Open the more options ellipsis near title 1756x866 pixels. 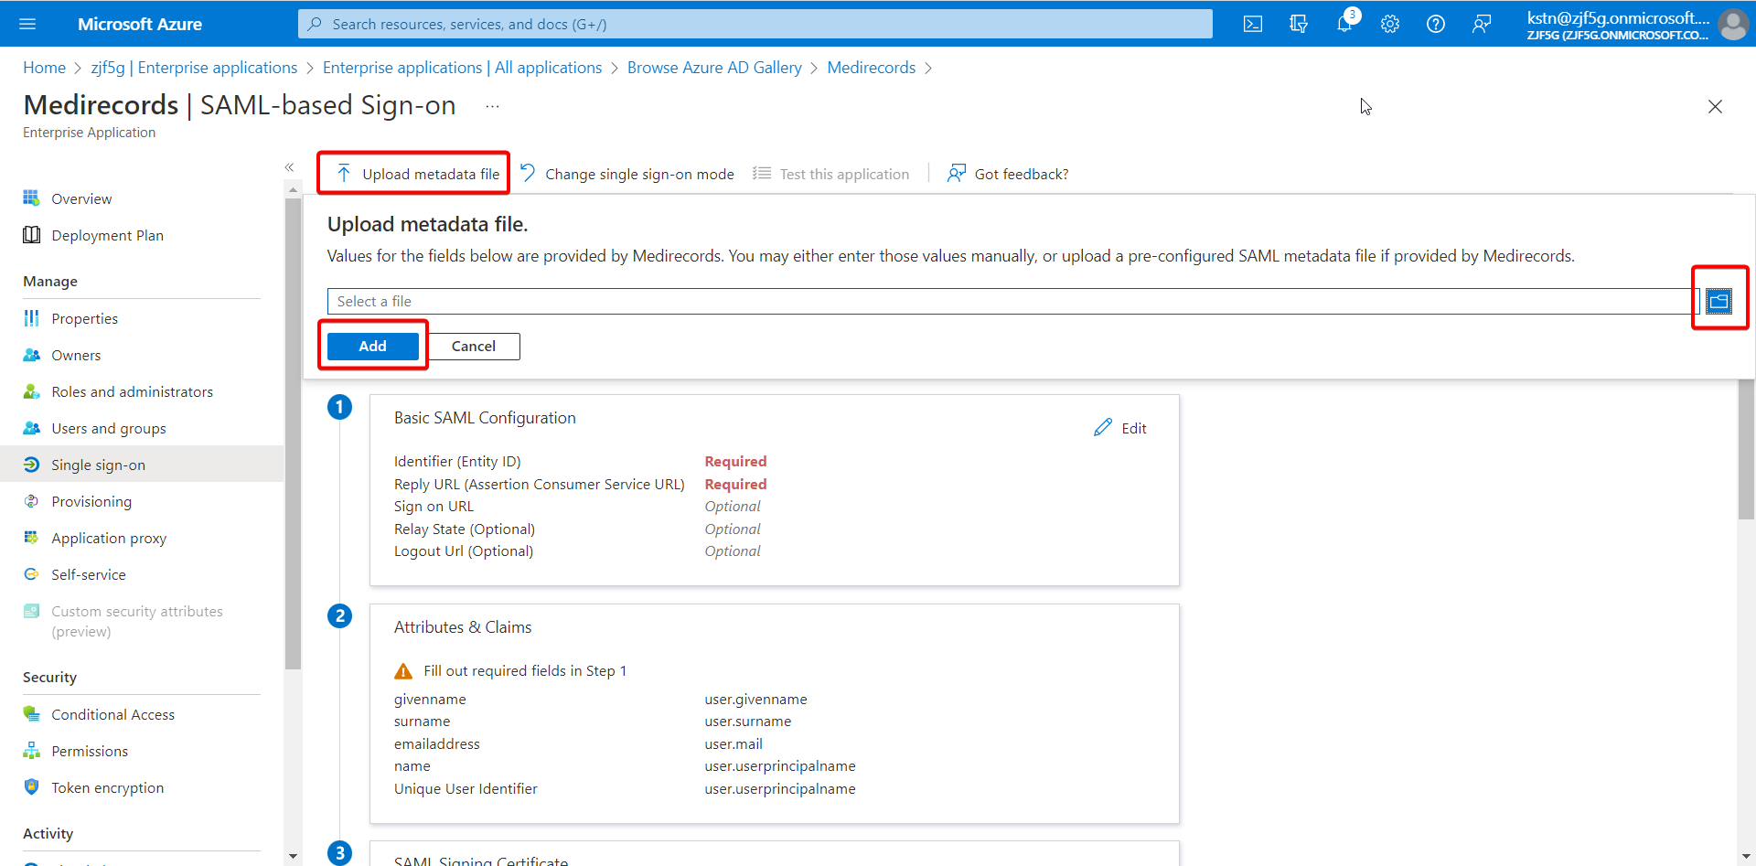pos(492,106)
